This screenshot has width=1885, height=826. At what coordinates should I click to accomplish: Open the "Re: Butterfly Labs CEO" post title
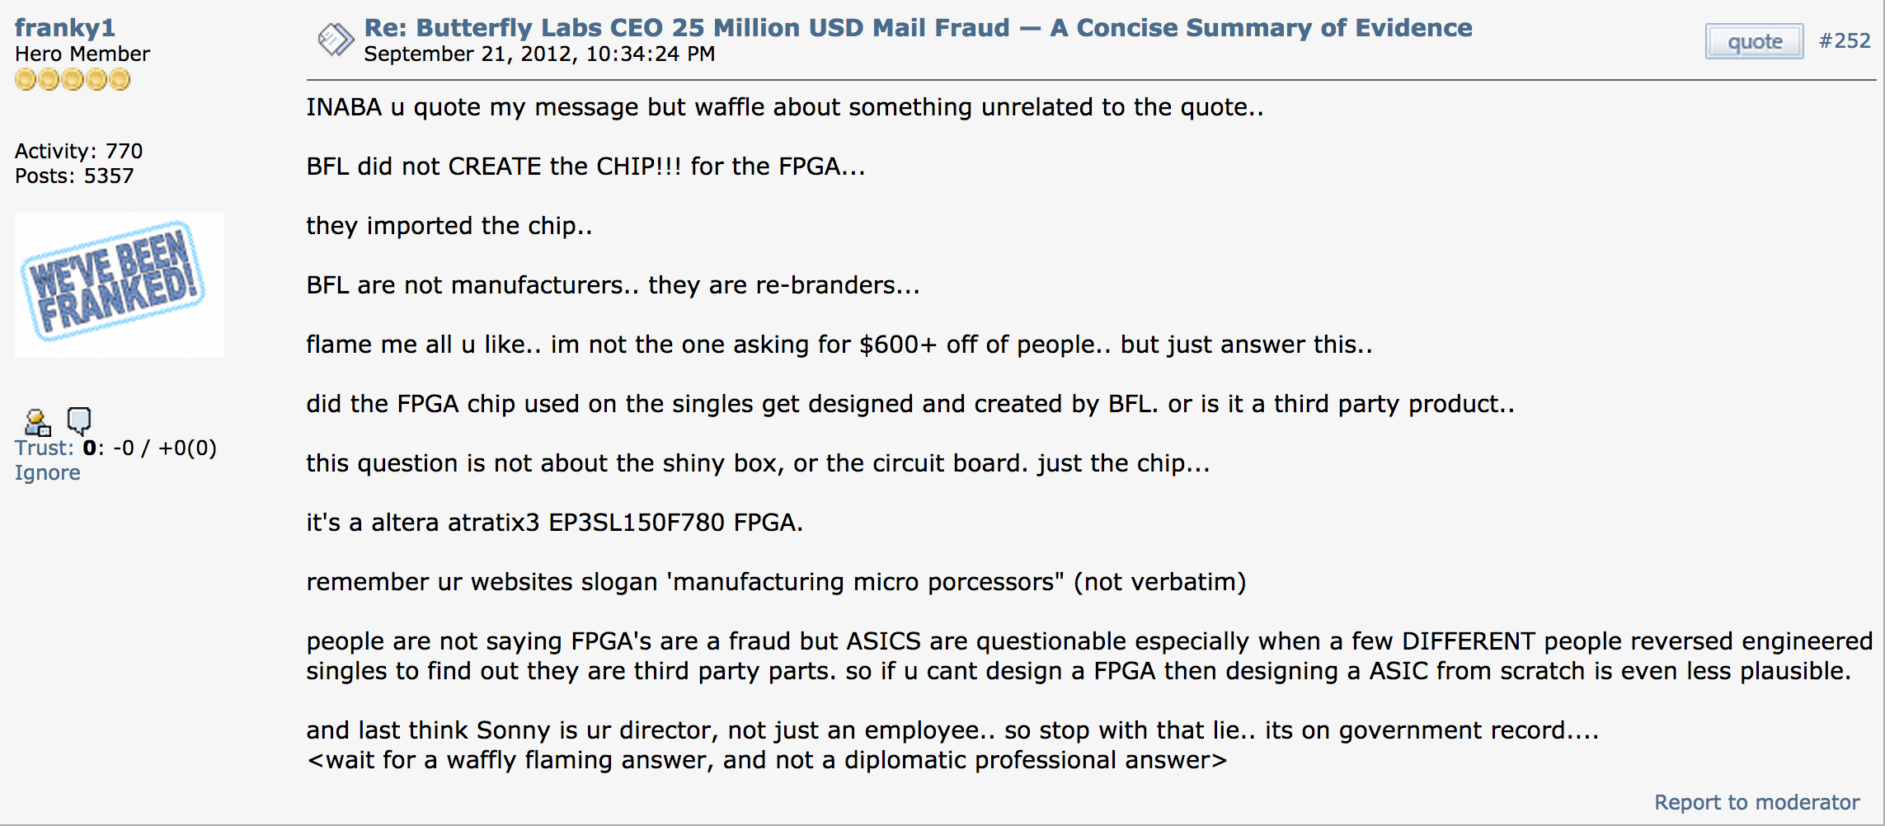point(918,27)
